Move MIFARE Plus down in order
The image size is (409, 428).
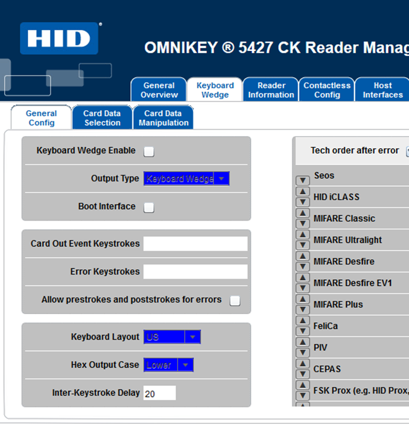(x=303, y=309)
